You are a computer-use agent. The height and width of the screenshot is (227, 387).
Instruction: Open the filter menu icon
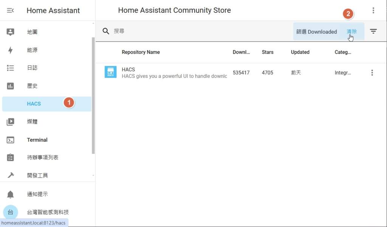(373, 31)
